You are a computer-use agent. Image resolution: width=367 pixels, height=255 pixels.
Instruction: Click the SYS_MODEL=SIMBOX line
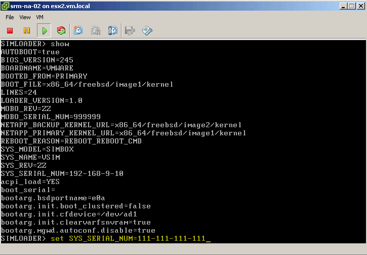pyautogui.click(x=37, y=149)
